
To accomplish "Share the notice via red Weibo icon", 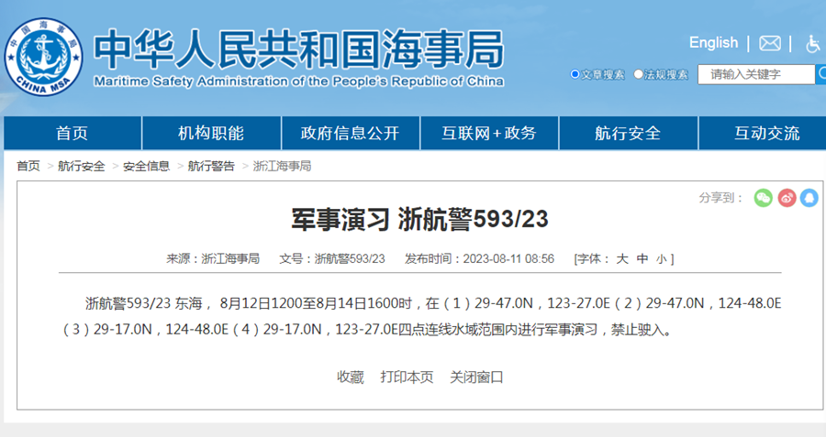I will [786, 198].
